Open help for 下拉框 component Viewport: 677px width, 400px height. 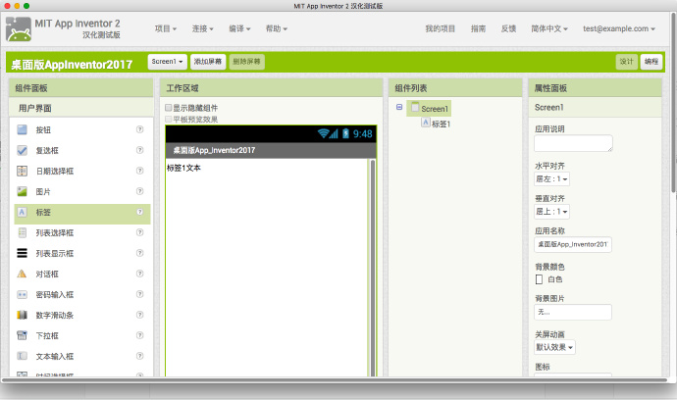[x=140, y=335]
